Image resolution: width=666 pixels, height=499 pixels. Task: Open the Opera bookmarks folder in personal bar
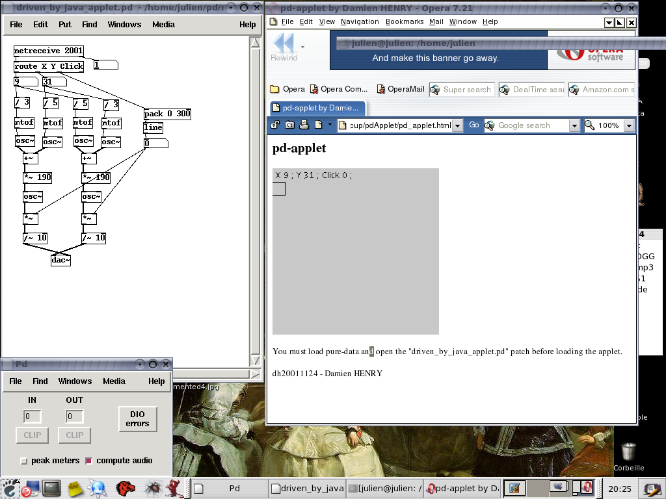pyautogui.click(x=287, y=90)
